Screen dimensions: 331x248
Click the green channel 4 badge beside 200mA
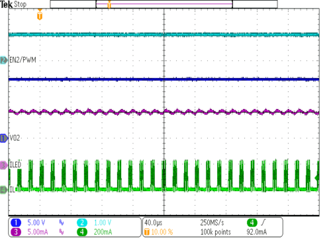point(82,232)
